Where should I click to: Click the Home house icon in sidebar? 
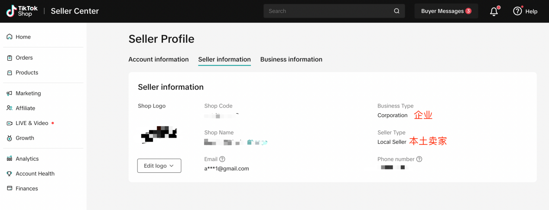(x=10, y=37)
